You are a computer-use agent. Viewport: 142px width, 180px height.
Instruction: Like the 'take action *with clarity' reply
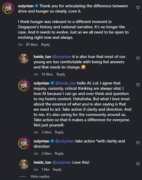coord(138,143)
